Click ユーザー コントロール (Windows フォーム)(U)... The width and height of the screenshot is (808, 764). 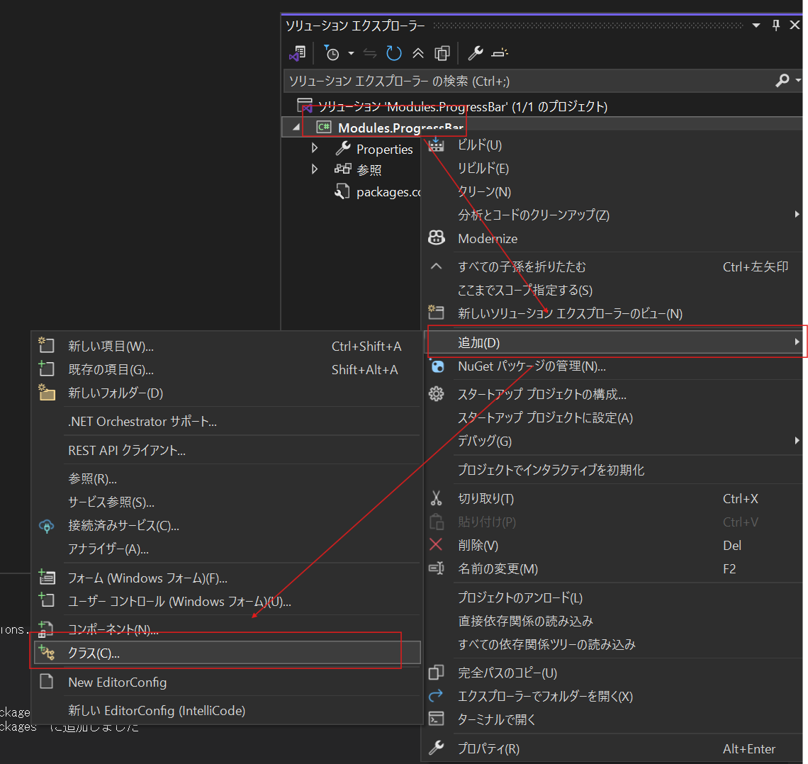pos(228,601)
